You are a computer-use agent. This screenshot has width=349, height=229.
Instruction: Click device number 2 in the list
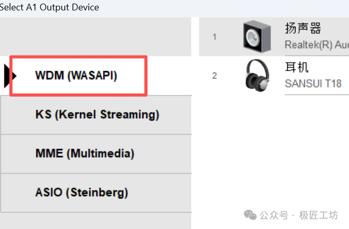tap(214, 76)
